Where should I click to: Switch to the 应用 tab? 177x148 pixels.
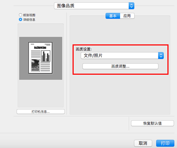pos(127,16)
